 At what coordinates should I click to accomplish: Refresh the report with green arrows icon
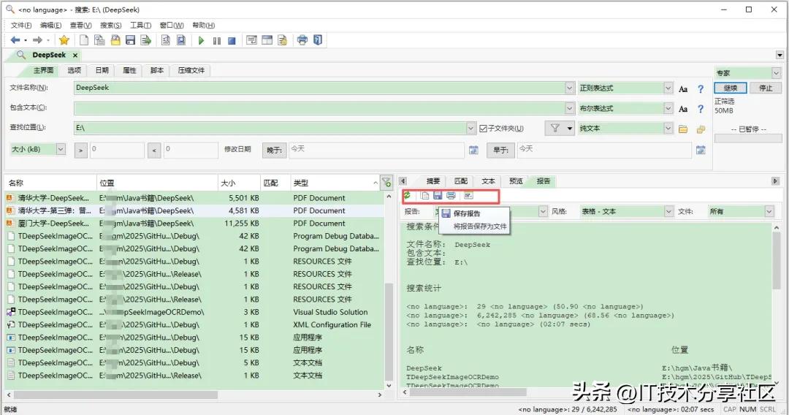click(407, 195)
